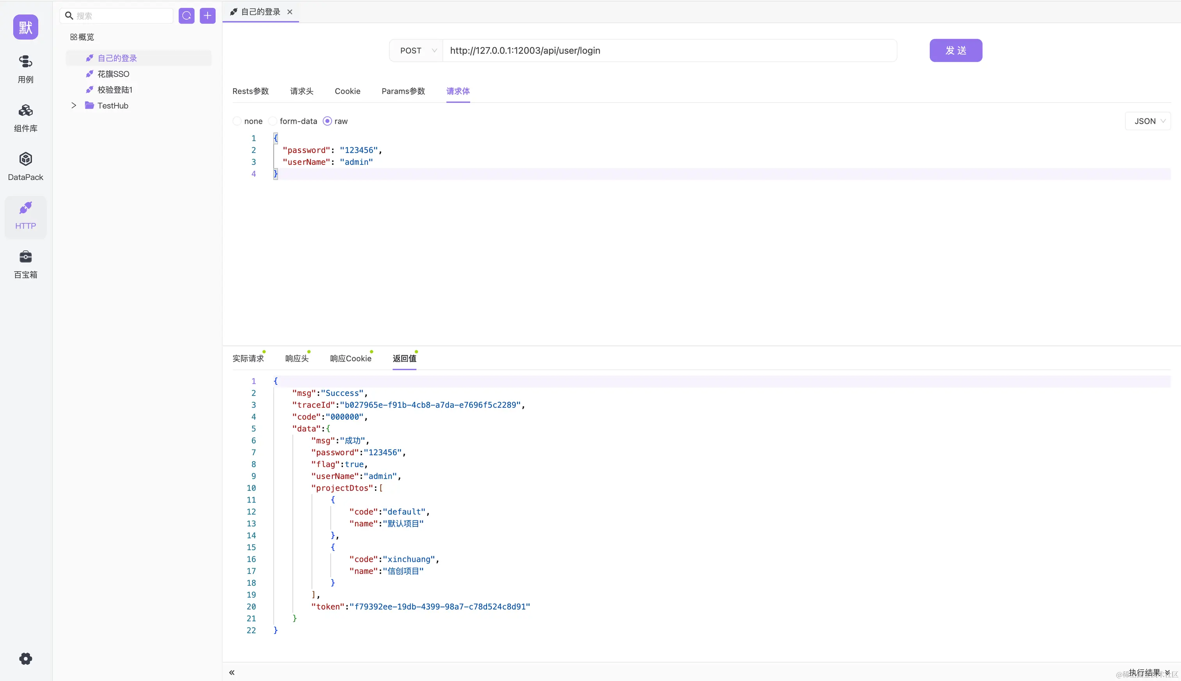The height and width of the screenshot is (681, 1181).
Task: Open the 花旗SSO request
Action: [x=113, y=74]
